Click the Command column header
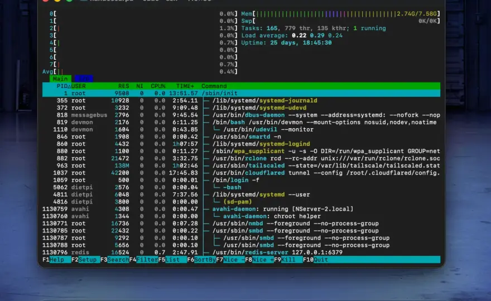The image size is (491, 301). pos(214,86)
